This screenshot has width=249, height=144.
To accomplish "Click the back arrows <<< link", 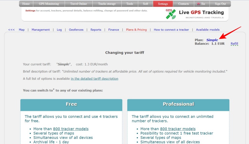I will [12, 30].
